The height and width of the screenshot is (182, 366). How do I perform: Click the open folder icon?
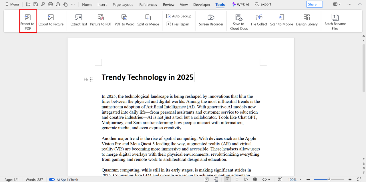coord(28,4)
